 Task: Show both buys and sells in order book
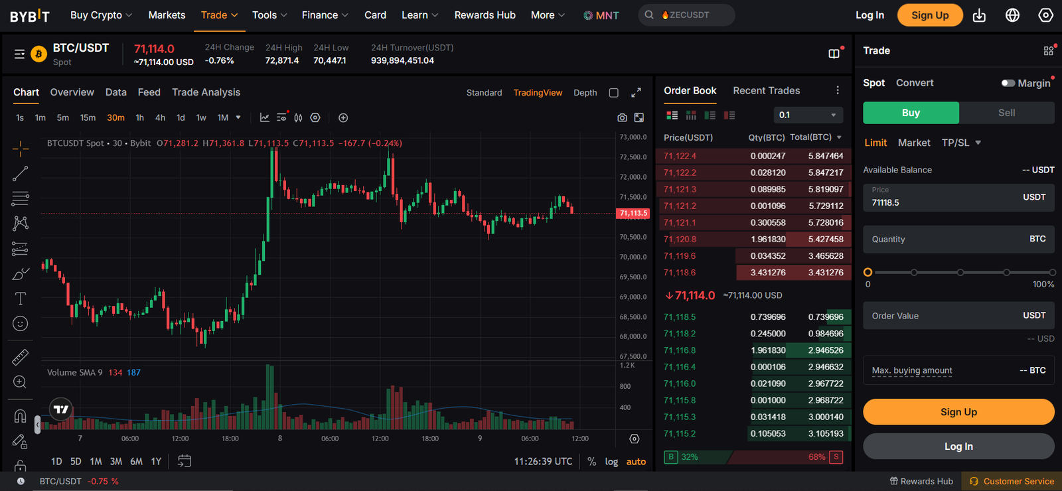[672, 115]
